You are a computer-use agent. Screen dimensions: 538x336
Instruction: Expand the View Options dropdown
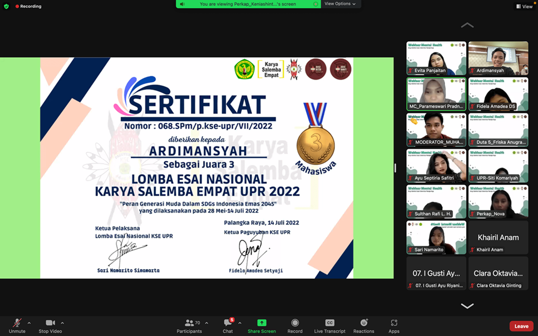click(x=340, y=4)
